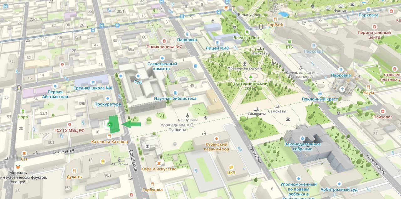Image resolution: width=401 pixels, height=199 pixels.
Task: Click the Перинатальный центр label
Action: coord(374,35)
